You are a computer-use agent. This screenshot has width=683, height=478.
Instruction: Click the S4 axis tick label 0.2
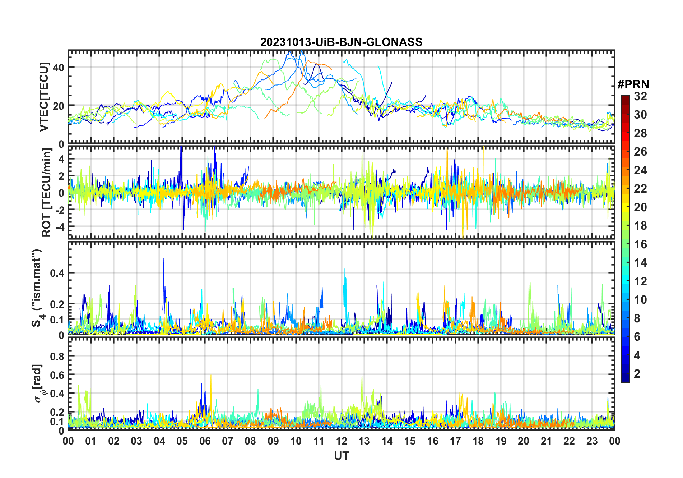point(57,304)
